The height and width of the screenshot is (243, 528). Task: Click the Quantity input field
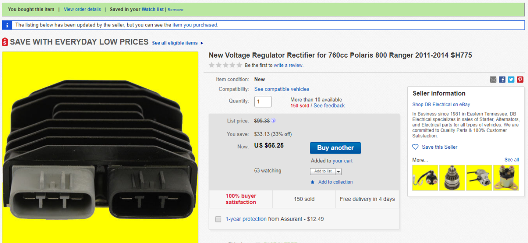(x=263, y=102)
